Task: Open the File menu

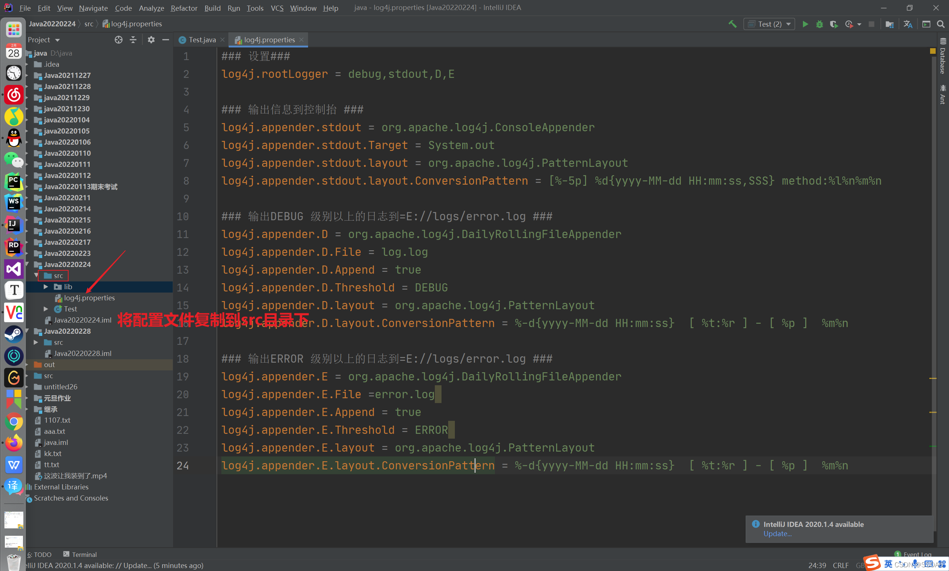Action: (24, 8)
